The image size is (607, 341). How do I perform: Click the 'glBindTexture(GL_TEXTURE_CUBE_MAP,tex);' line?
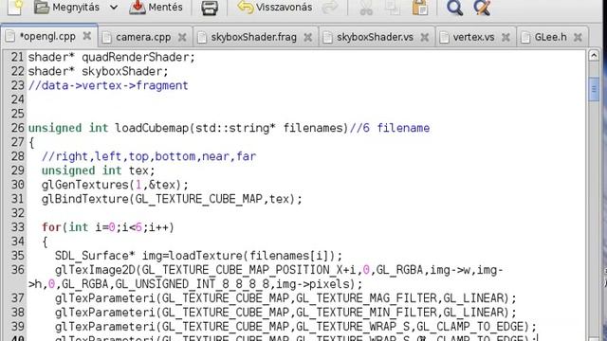pos(172,199)
